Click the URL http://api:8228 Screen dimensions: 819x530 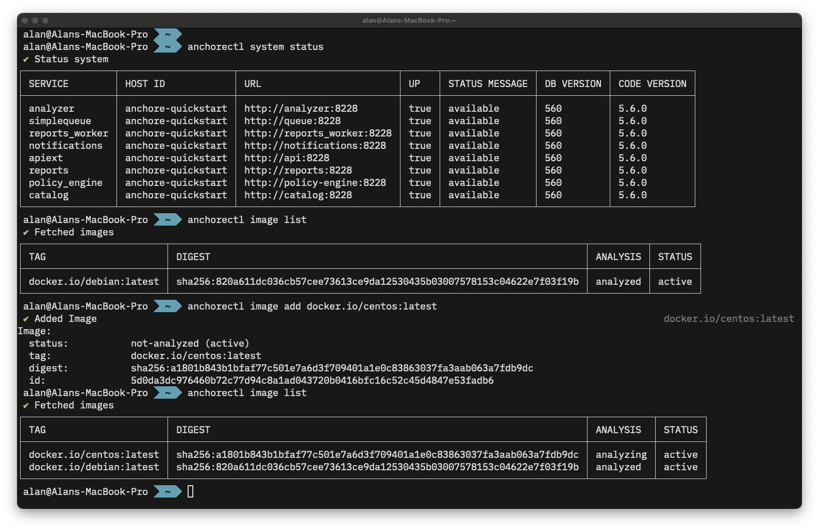287,158
